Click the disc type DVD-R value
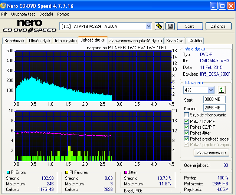The width and height of the screenshot is (236, 195). pyautogui.click(x=206, y=54)
